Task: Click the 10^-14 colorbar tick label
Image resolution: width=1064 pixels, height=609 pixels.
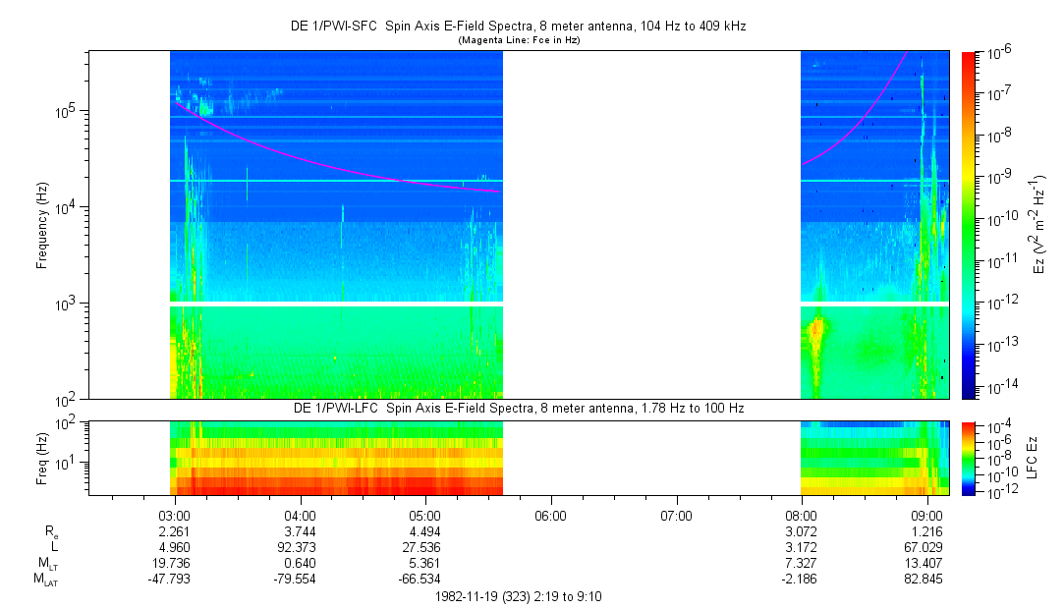Action: click(1001, 387)
